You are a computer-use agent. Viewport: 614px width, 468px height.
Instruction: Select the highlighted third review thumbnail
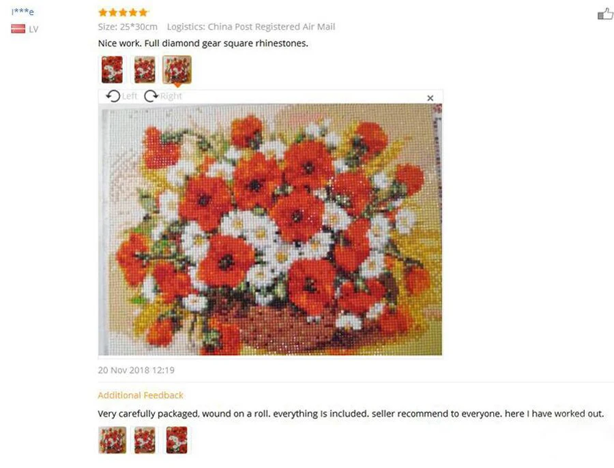coord(177,69)
